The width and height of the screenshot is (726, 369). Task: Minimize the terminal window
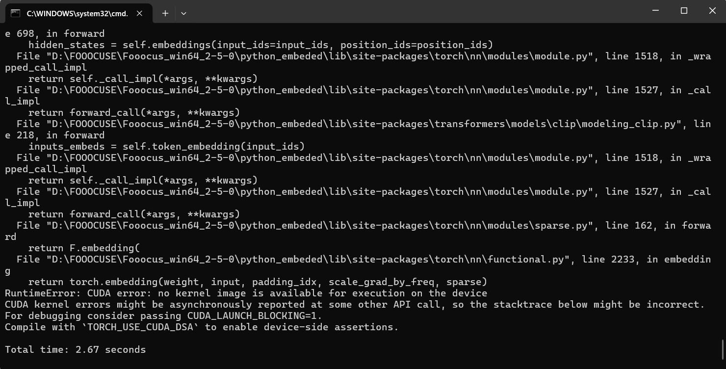pos(656,11)
